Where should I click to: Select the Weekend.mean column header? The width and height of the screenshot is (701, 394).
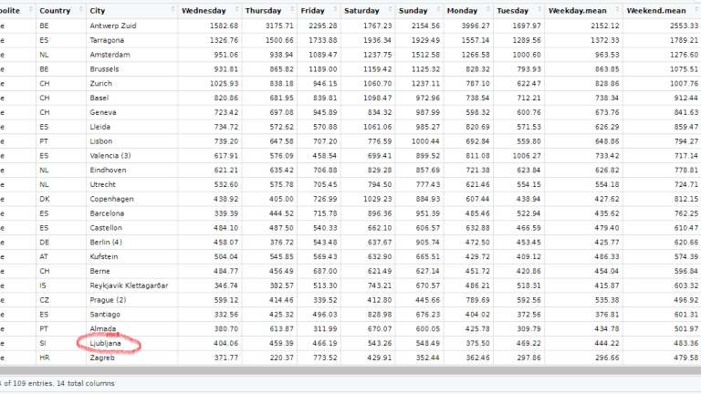[x=655, y=11]
